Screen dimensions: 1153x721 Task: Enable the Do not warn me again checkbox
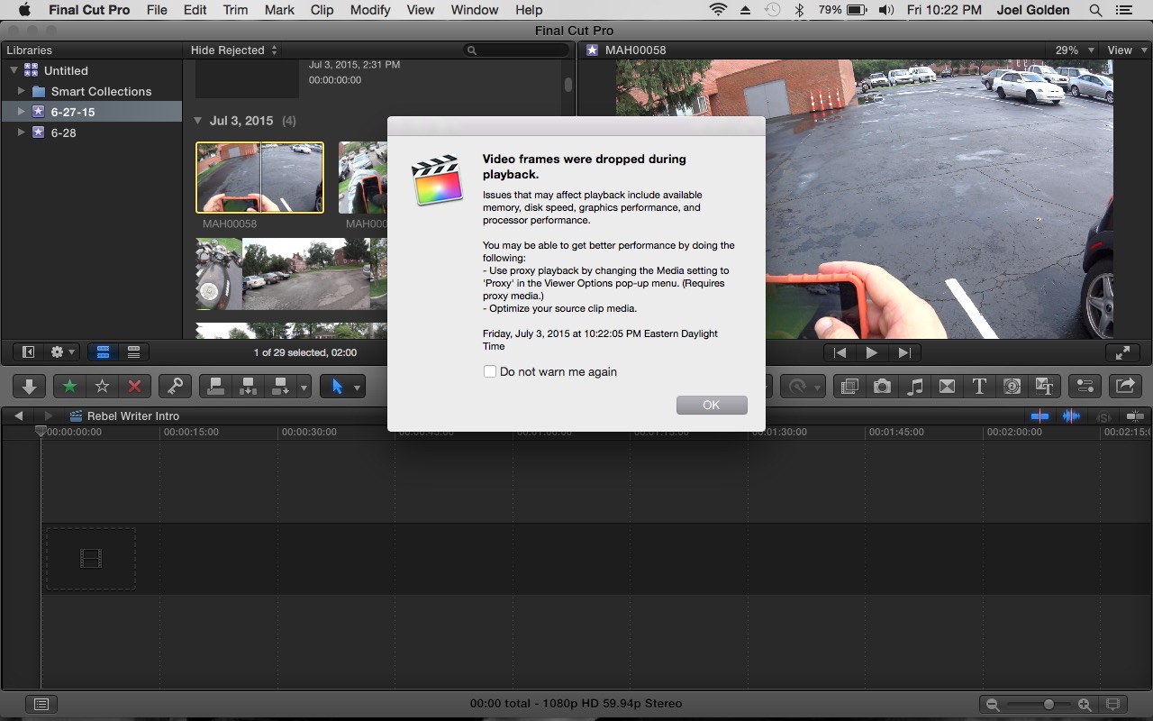(x=490, y=371)
